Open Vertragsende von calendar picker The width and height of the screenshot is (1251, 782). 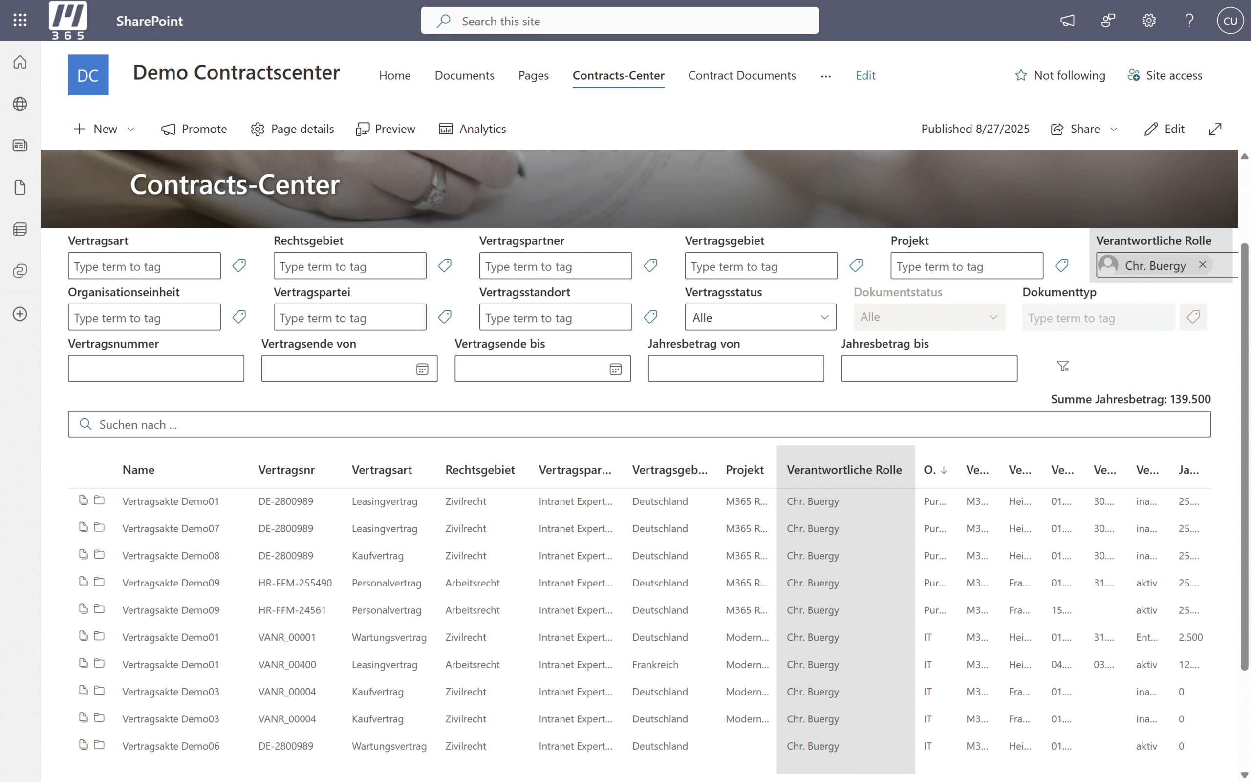pos(422,369)
